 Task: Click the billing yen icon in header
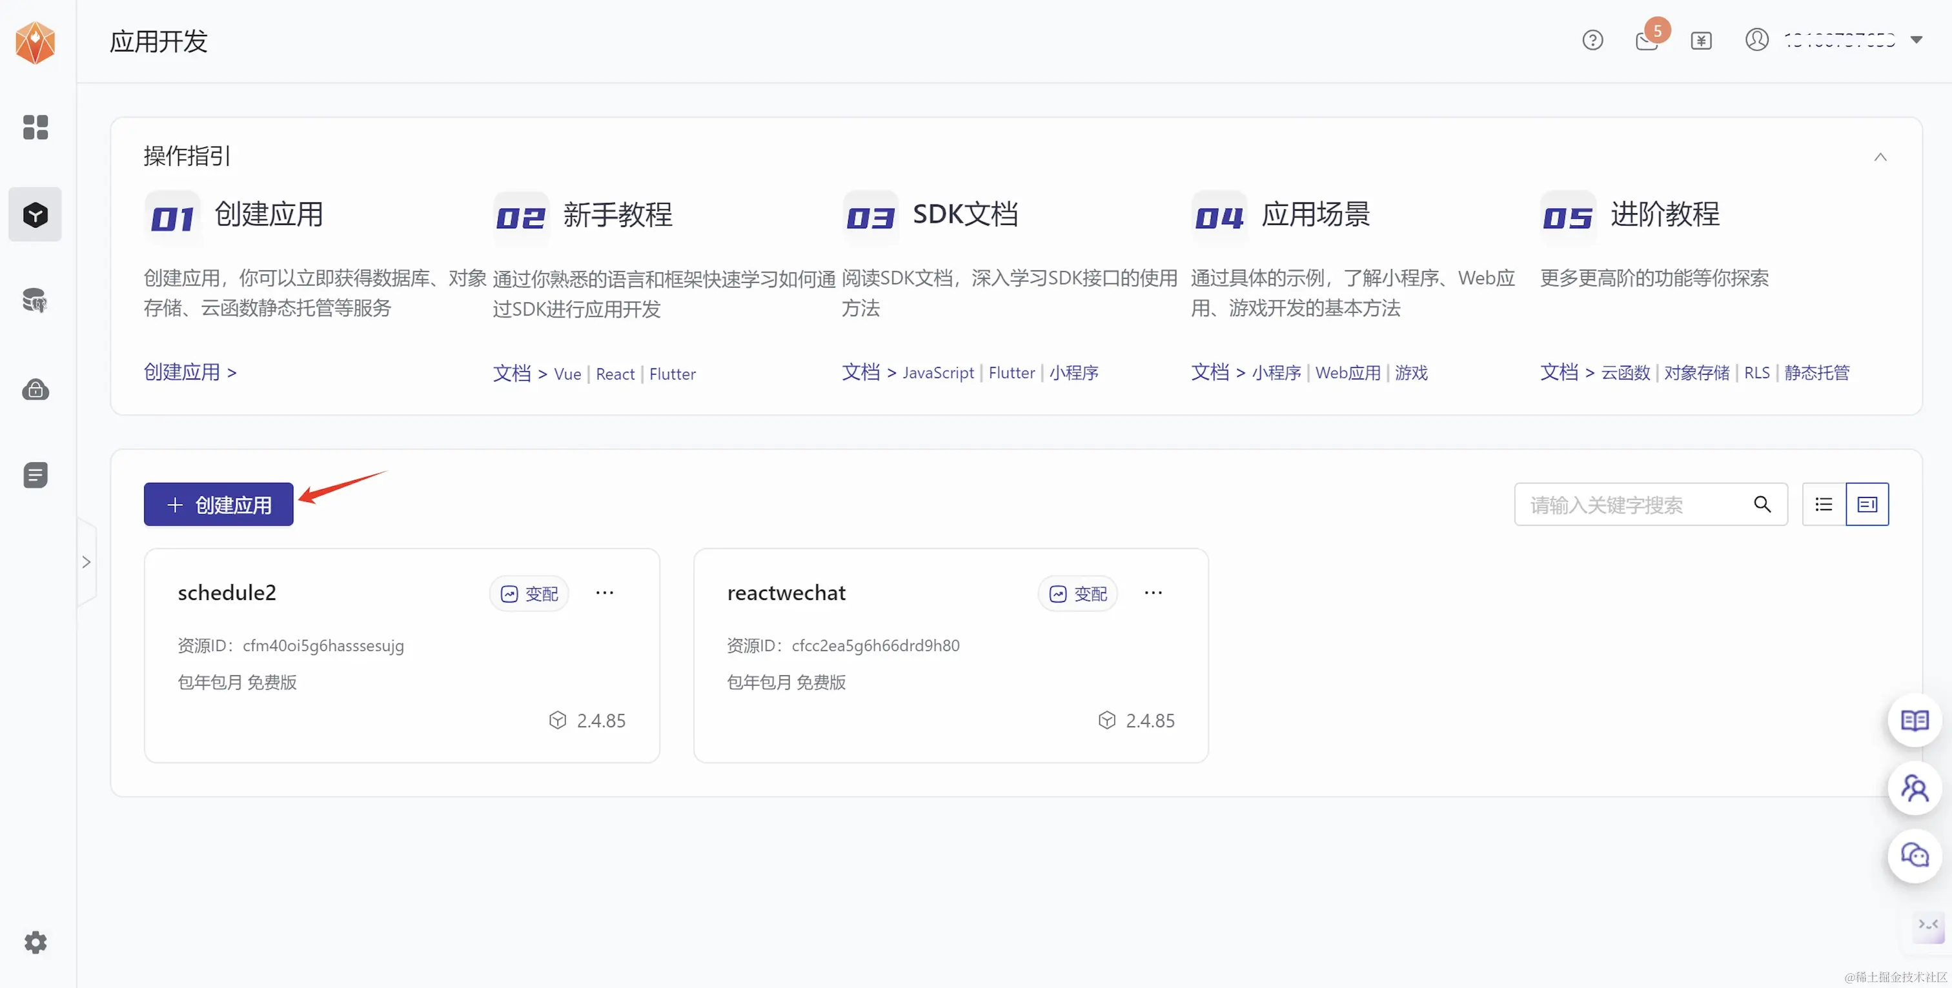pos(1701,40)
